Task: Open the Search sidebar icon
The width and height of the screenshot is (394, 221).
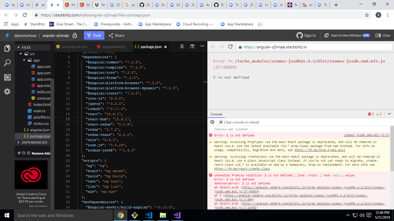Action: coord(7,63)
